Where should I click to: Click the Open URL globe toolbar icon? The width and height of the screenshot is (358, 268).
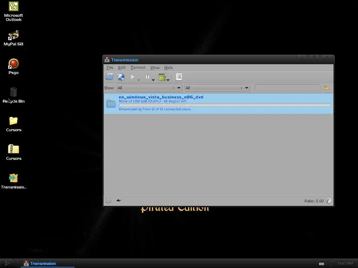[121, 77]
